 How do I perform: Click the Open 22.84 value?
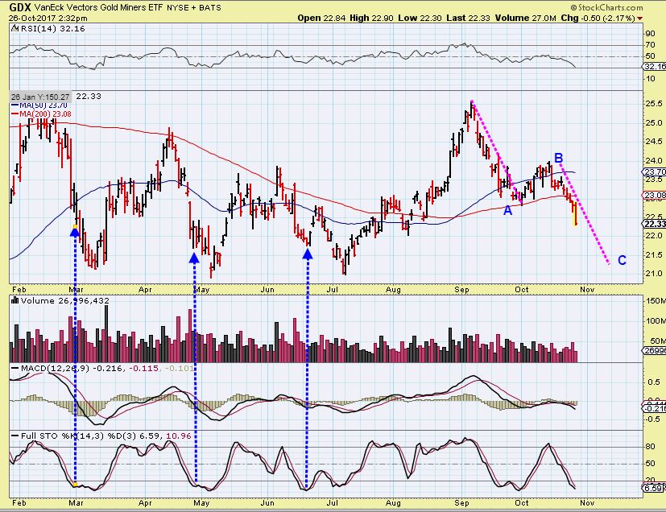click(x=321, y=19)
